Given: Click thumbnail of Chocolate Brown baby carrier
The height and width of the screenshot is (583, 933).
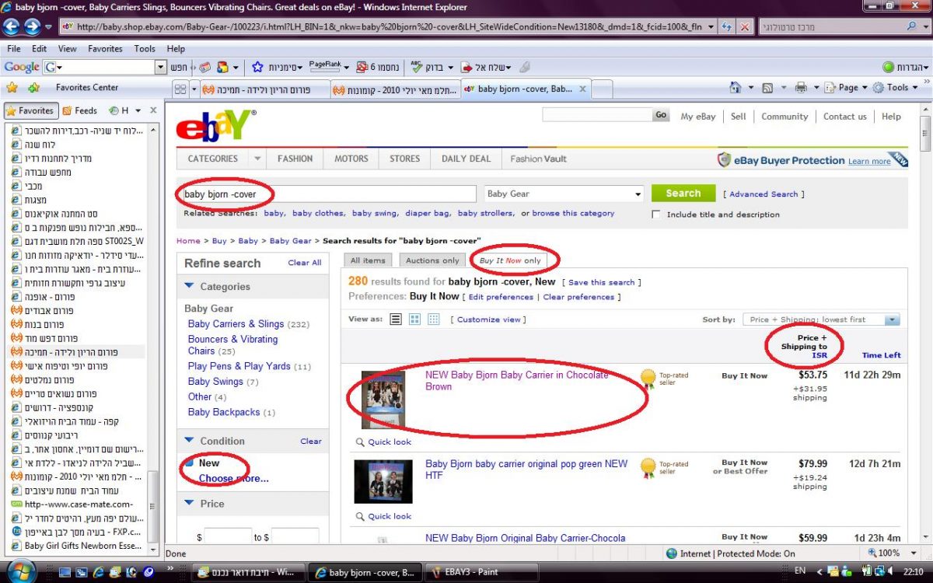Looking at the screenshot, I should pos(383,399).
